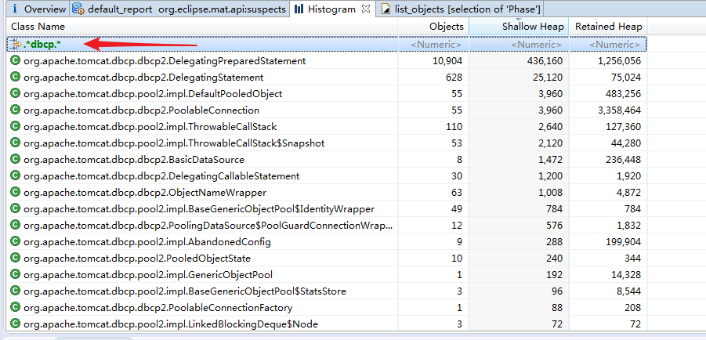
Task: Select the LinkedBlockingDeque$Node class name
Action: click(x=171, y=324)
